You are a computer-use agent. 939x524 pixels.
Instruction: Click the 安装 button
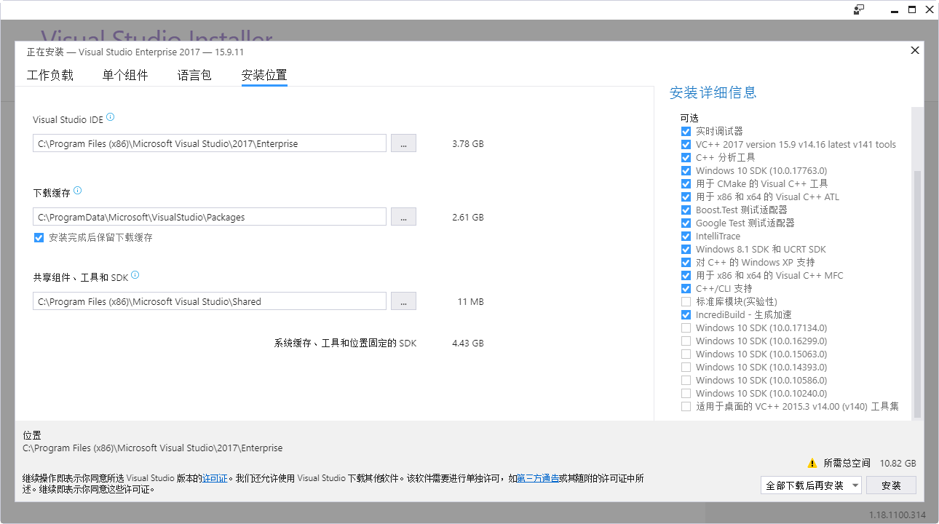891,485
